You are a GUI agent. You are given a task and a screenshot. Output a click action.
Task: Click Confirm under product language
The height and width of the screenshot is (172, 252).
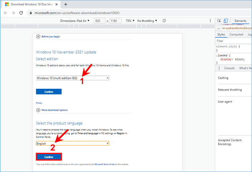(x=49, y=157)
